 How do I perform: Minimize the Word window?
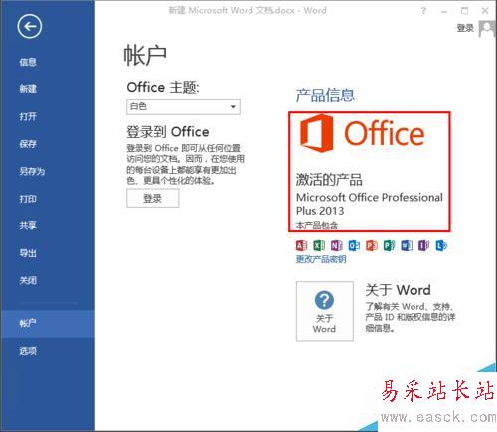click(x=444, y=11)
